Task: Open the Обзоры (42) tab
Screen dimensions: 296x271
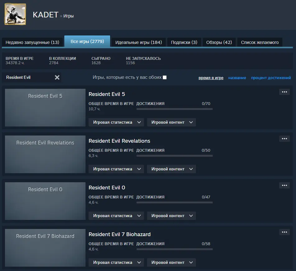Action: [x=219, y=42]
